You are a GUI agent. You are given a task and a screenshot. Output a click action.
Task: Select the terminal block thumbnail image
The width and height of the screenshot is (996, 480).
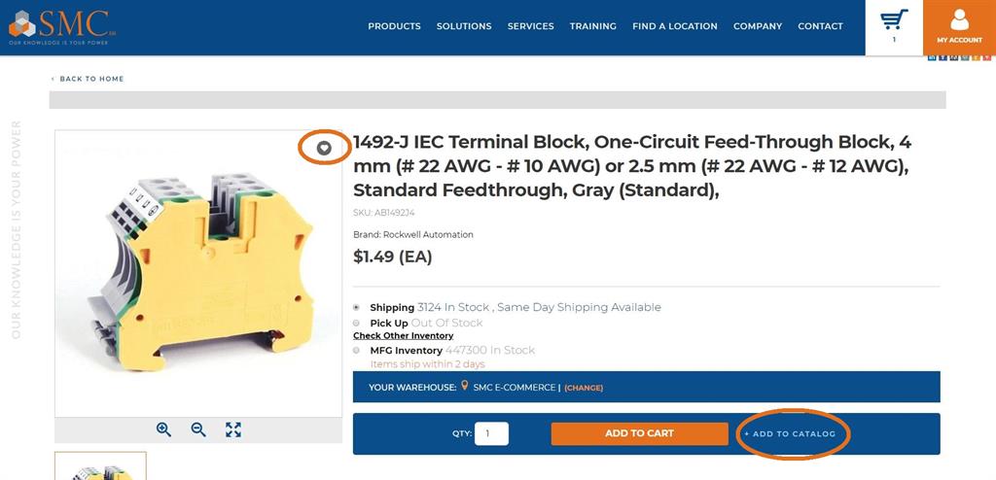[100, 467]
